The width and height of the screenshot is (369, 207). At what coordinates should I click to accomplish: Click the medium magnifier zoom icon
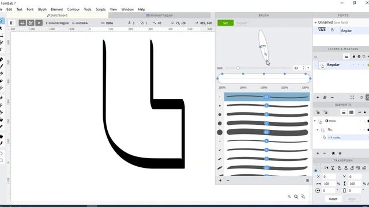coord(296,197)
